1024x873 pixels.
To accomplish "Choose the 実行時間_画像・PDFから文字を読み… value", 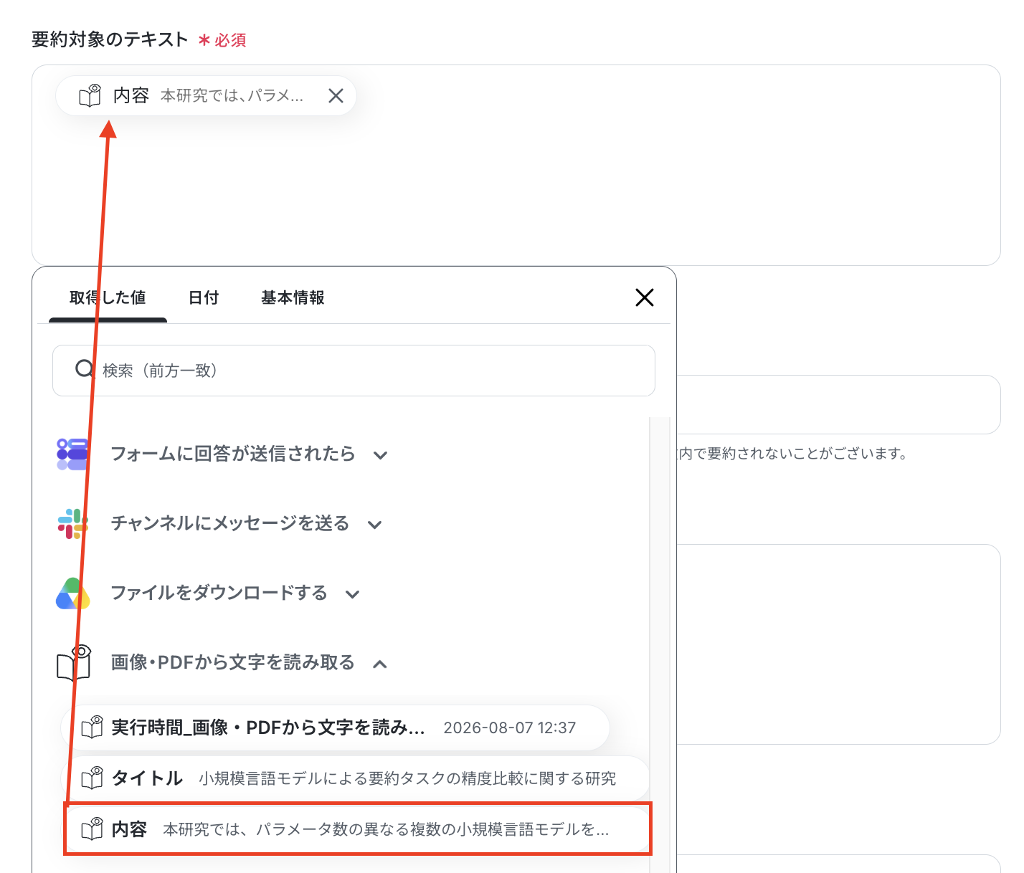I will point(336,728).
